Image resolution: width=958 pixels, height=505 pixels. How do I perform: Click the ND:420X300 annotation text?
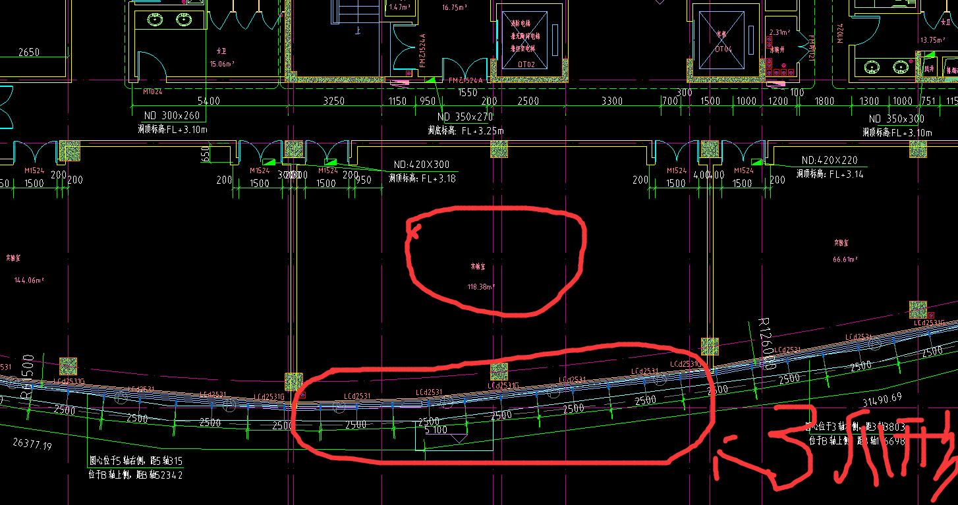[x=421, y=165]
